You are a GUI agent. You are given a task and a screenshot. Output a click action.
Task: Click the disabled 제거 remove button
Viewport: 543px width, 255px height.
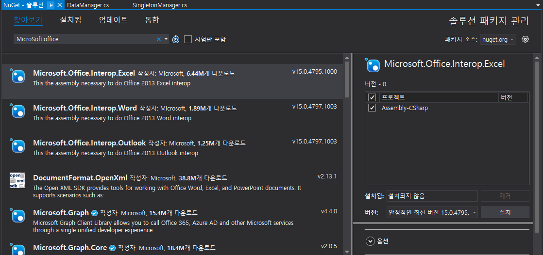coord(505,196)
